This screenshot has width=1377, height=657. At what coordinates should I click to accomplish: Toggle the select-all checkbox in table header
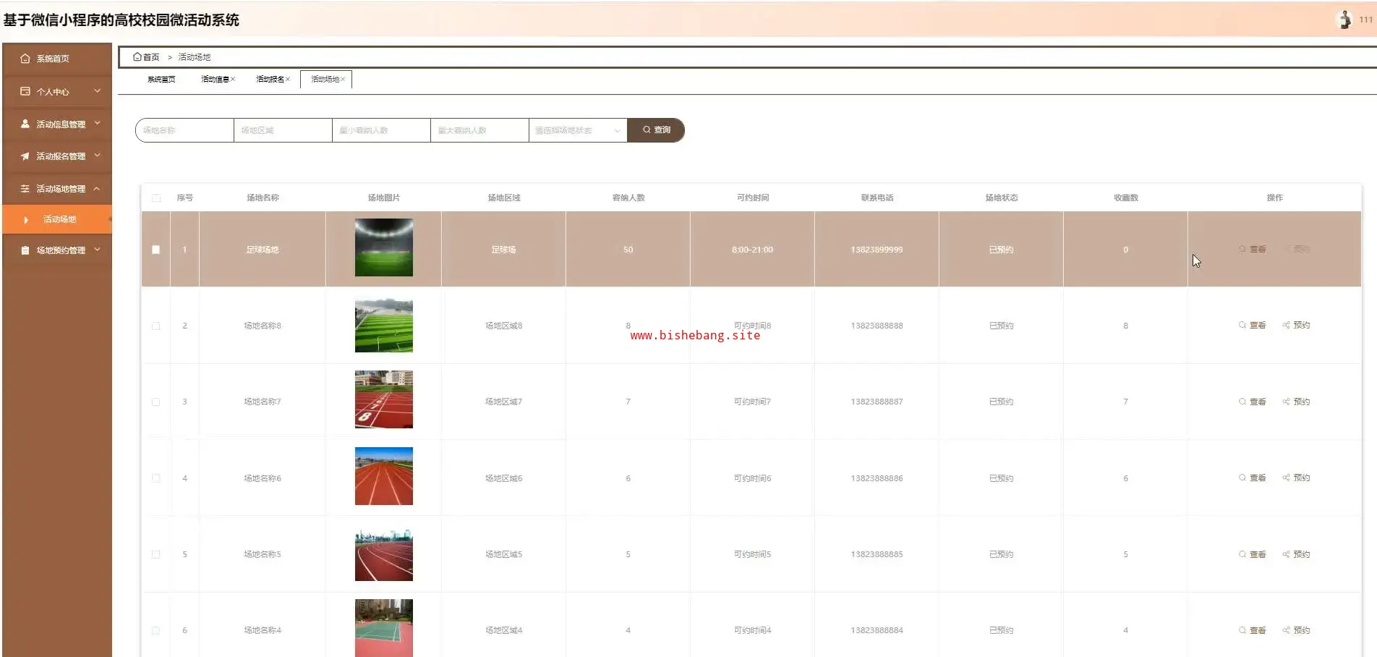click(156, 198)
